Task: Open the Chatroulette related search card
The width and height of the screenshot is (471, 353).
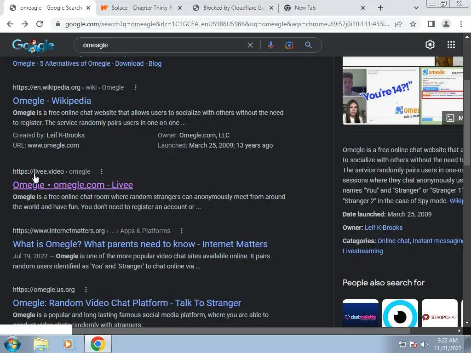Action: coord(361,313)
